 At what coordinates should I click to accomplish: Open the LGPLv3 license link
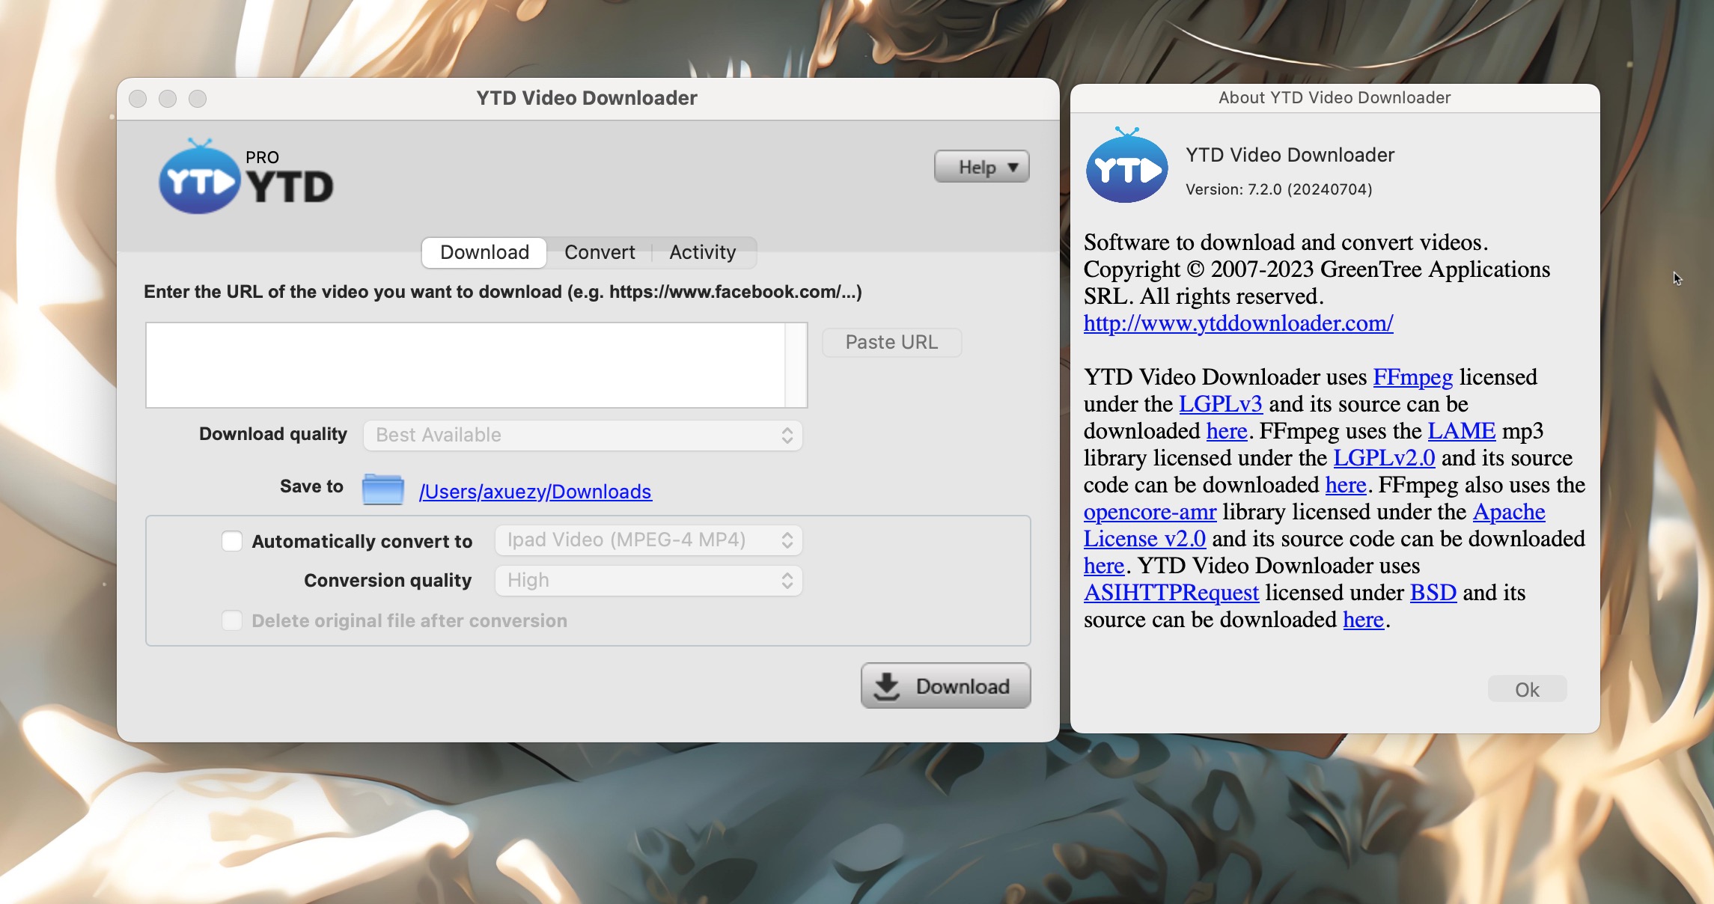[1220, 404]
